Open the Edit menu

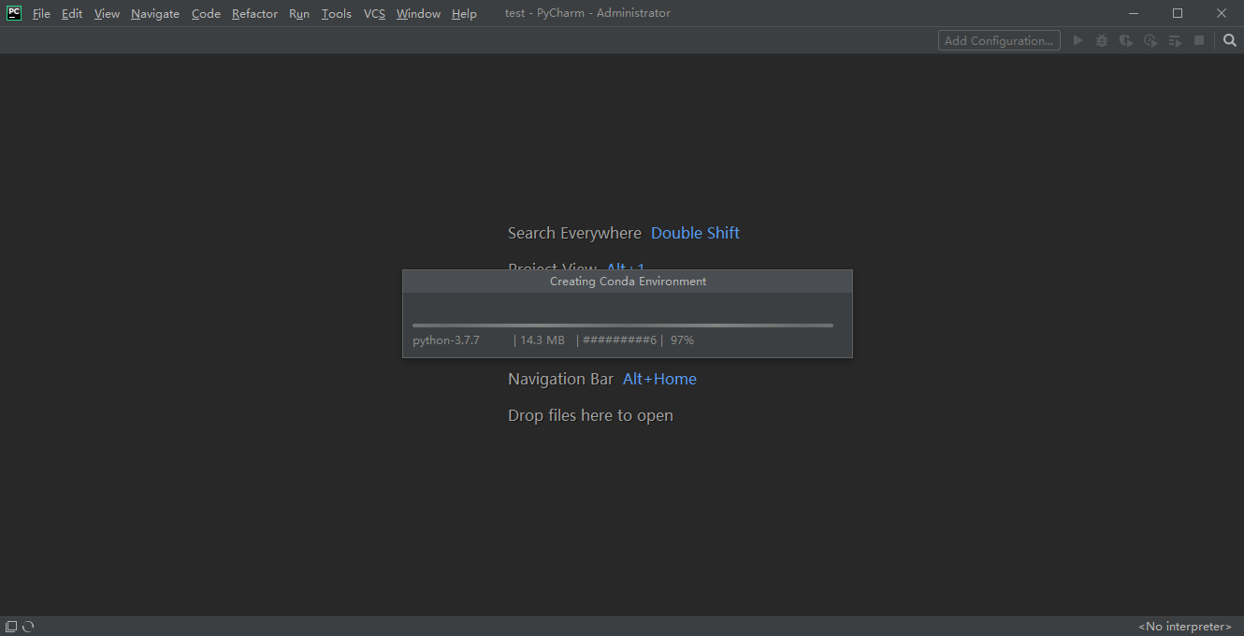[72, 13]
